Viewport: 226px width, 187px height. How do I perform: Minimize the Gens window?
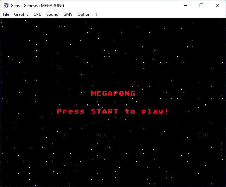point(186,6)
